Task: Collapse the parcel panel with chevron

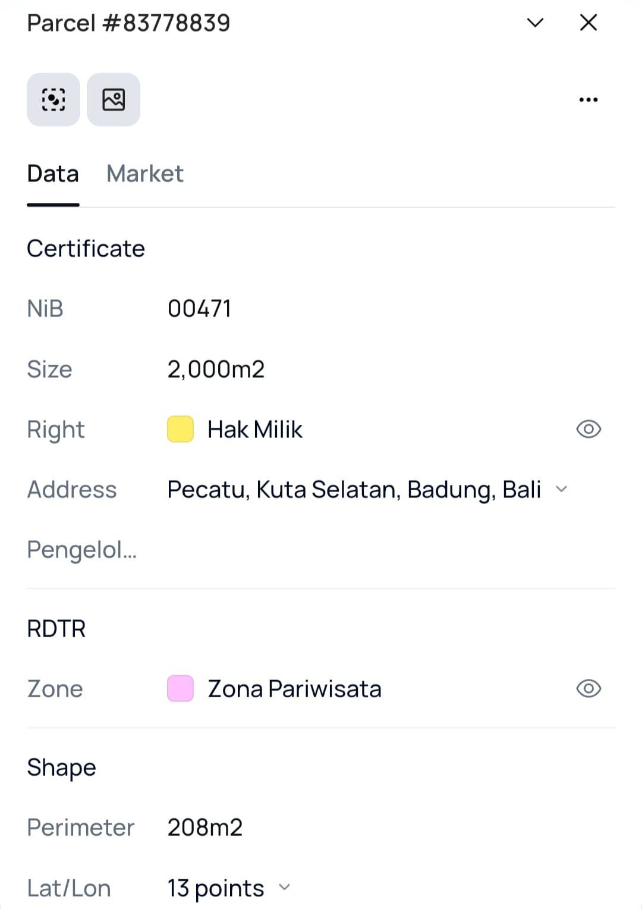Action: tap(535, 23)
